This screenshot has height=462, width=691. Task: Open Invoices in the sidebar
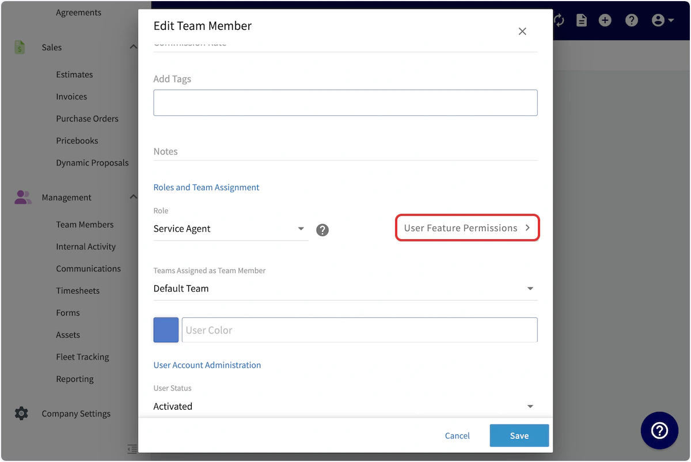coord(71,96)
